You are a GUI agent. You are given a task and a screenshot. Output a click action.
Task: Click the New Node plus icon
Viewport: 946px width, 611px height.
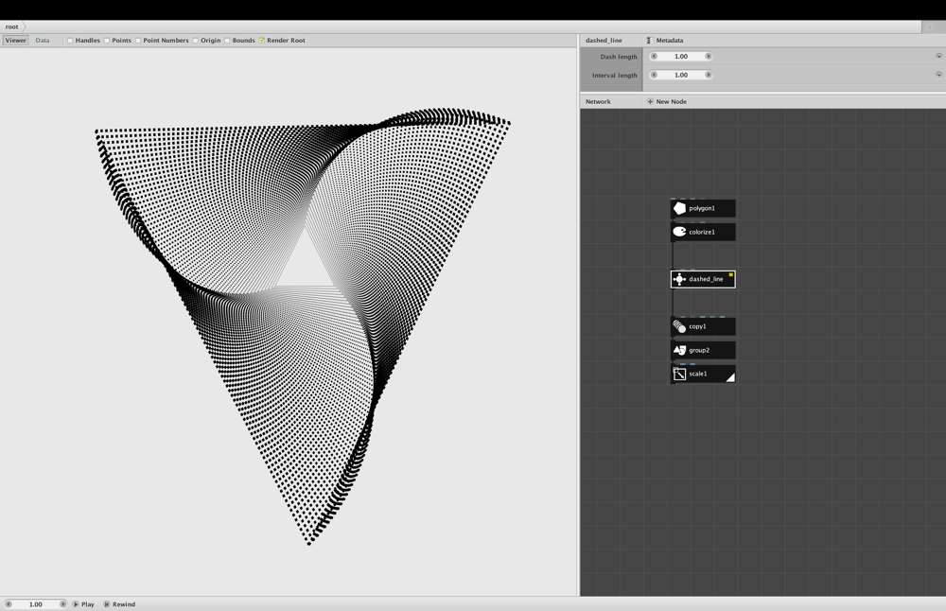point(650,101)
